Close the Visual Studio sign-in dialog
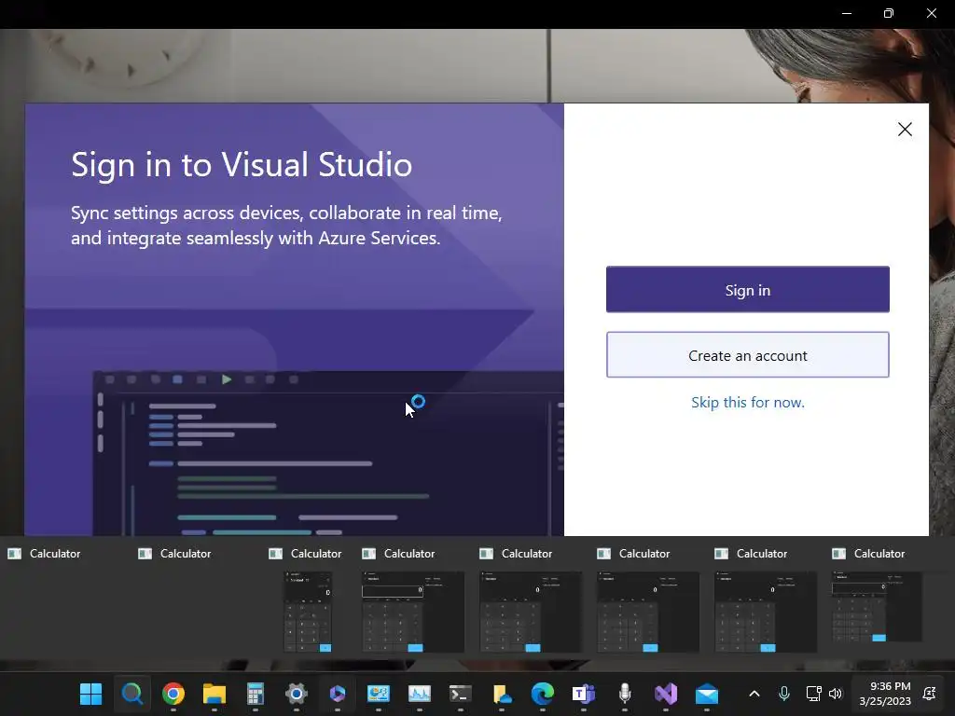The height and width of the screenshot is (716, 955). point(905,129)
